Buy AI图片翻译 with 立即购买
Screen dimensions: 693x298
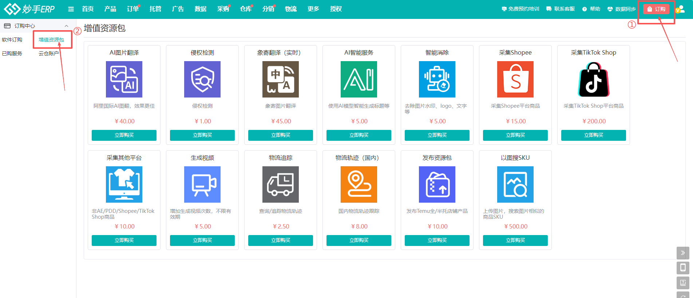pos(124,135)
